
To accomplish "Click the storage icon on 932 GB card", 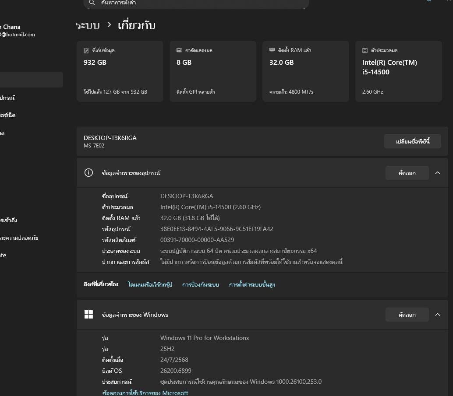I will point(86,50).
